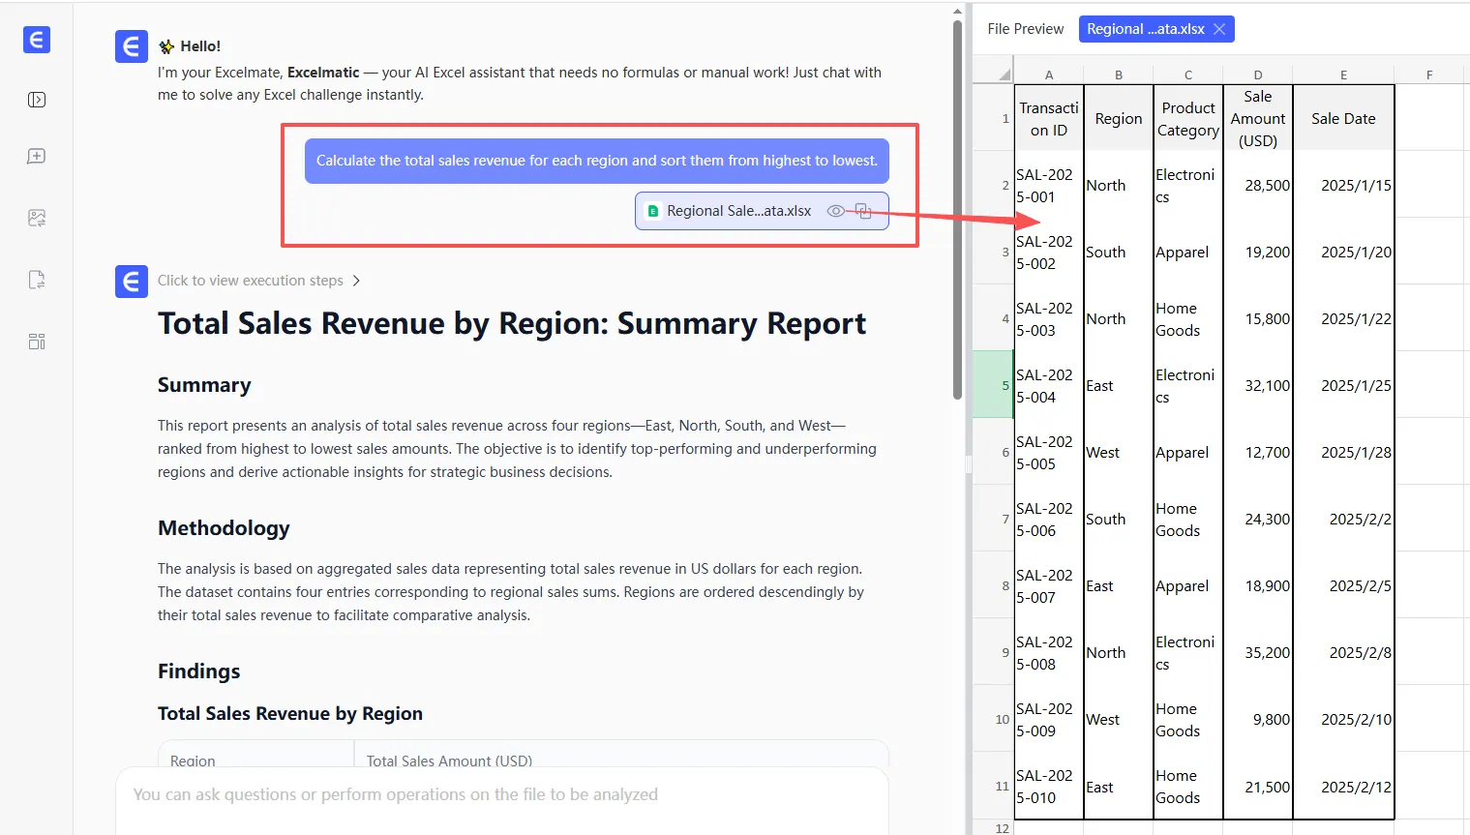Viewport: 1470px width, 835px height.
Task: Click the Excelmatic logo in the sidebar
Action: pyautogui.click(x=37, y=40)
